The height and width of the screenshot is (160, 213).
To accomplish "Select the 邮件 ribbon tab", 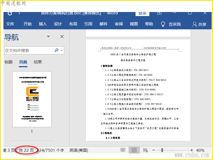I will 104,24.
